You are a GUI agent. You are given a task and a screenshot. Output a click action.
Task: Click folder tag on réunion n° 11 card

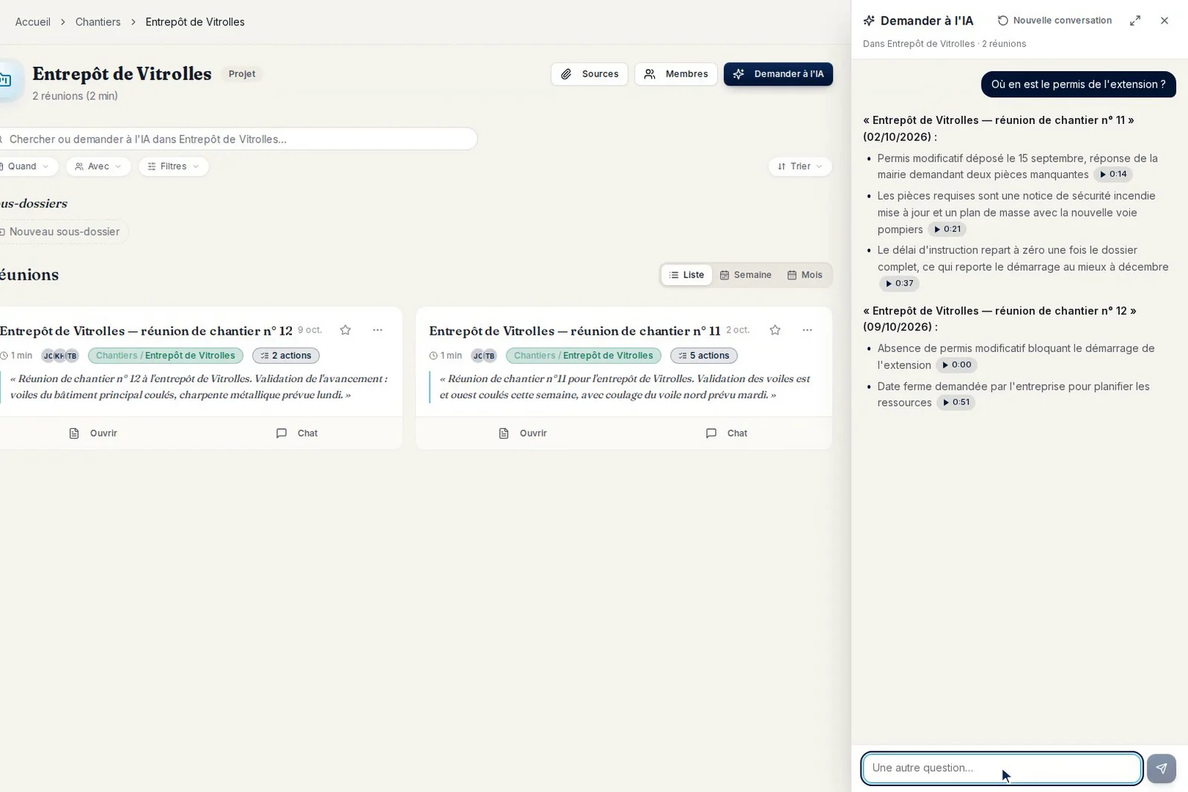click(x=584, y=356)
